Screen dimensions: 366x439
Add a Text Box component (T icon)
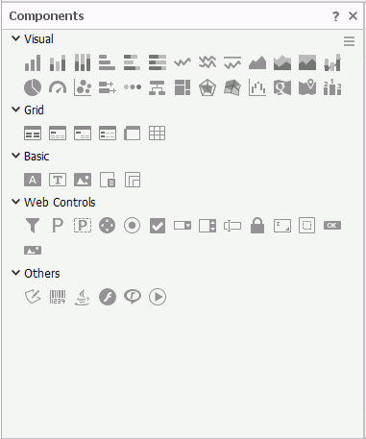pos(58,180)
